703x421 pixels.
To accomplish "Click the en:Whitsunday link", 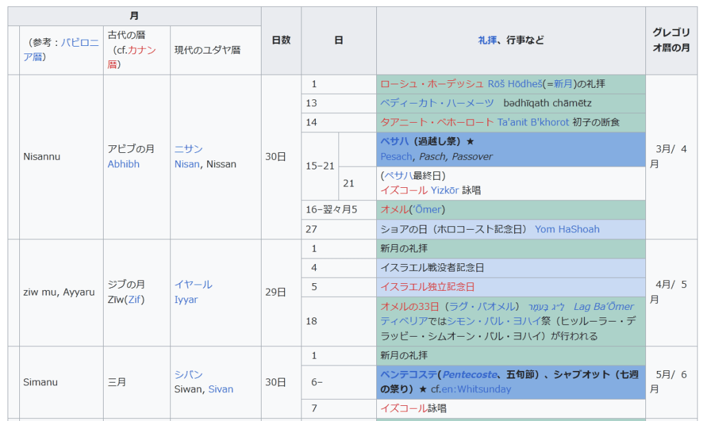I will [477, 389].
